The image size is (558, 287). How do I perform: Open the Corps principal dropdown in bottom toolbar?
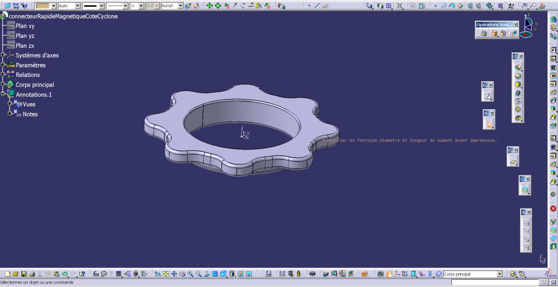[499, 274]
